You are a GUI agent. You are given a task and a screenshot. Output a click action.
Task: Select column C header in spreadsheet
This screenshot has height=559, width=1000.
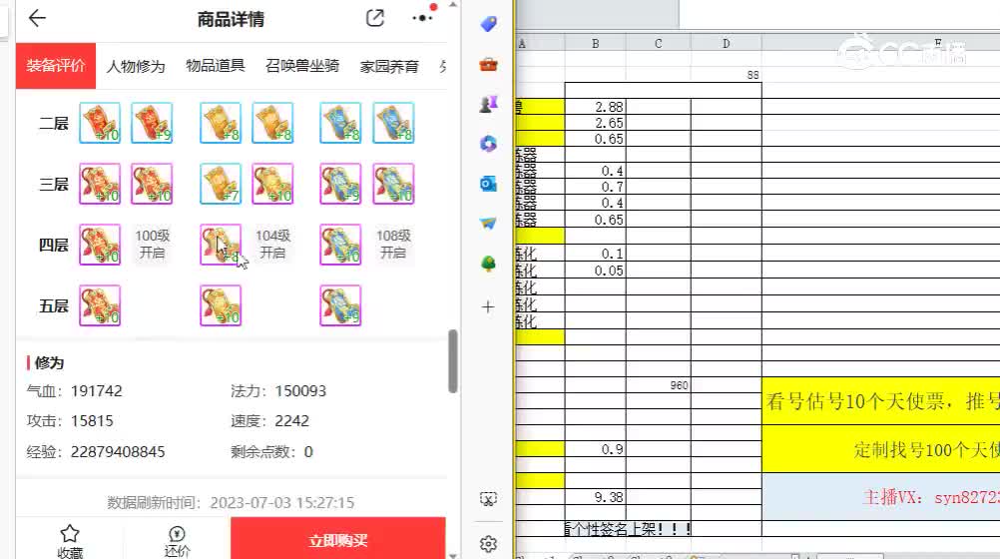click(x=658, y=43)
